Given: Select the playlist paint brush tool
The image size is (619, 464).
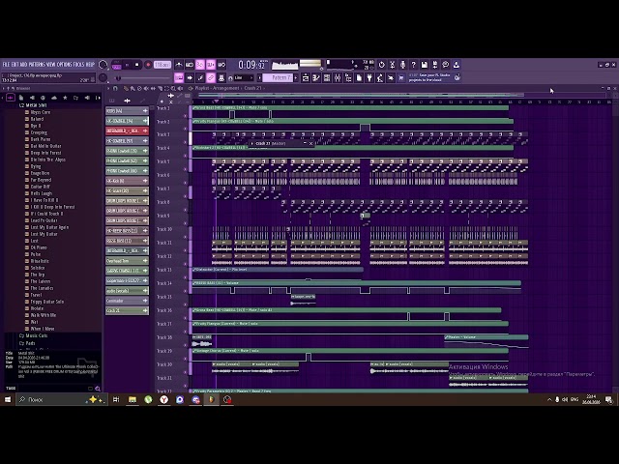Looking at the screenshot, I should coord(133,88).
